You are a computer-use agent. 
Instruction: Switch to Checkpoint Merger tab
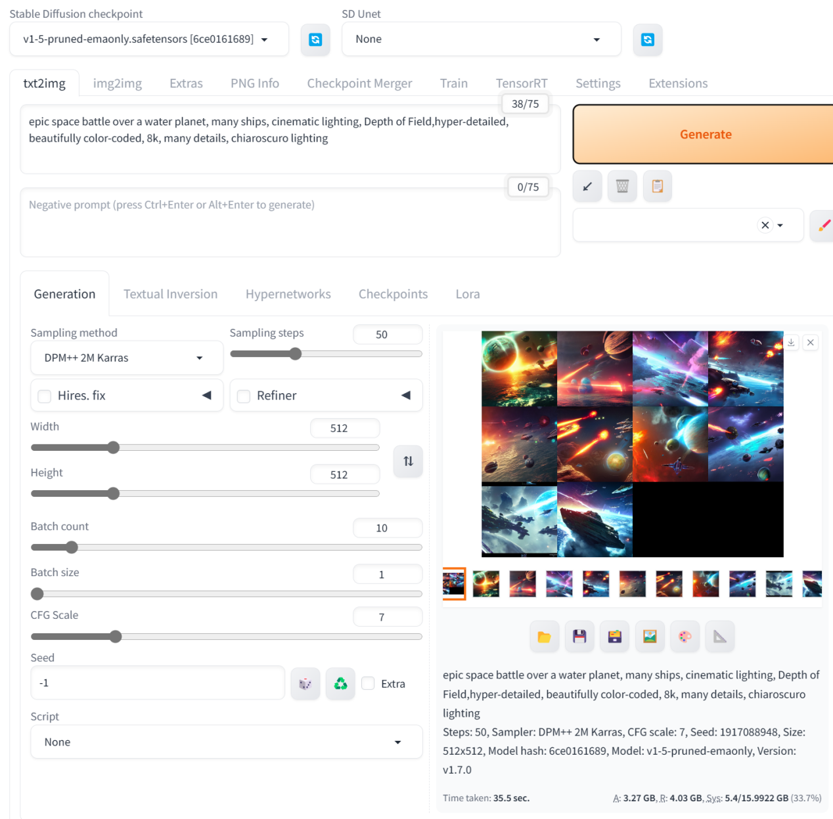pos(359,83)
